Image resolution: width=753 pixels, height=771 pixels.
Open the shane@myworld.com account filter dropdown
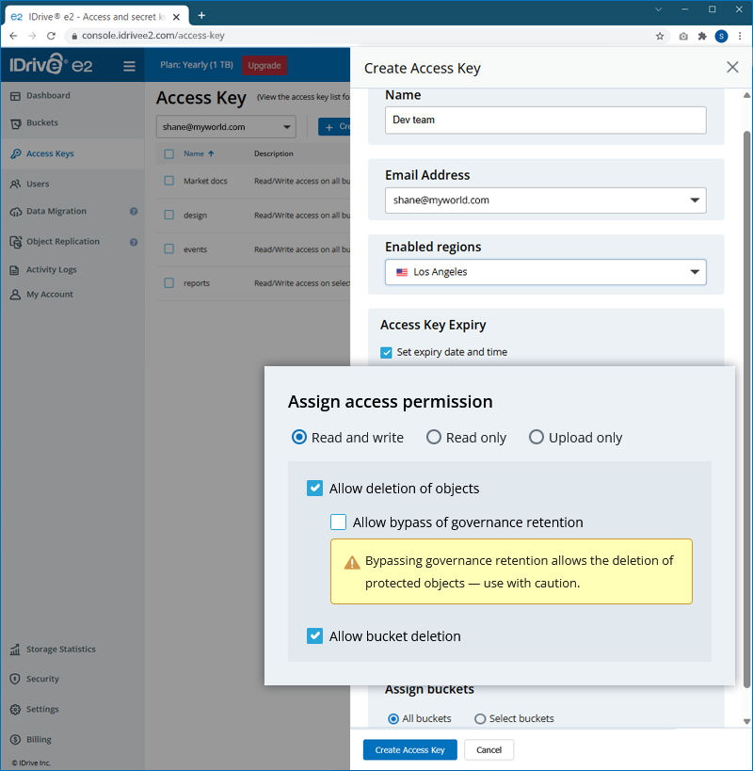(226, 127)
